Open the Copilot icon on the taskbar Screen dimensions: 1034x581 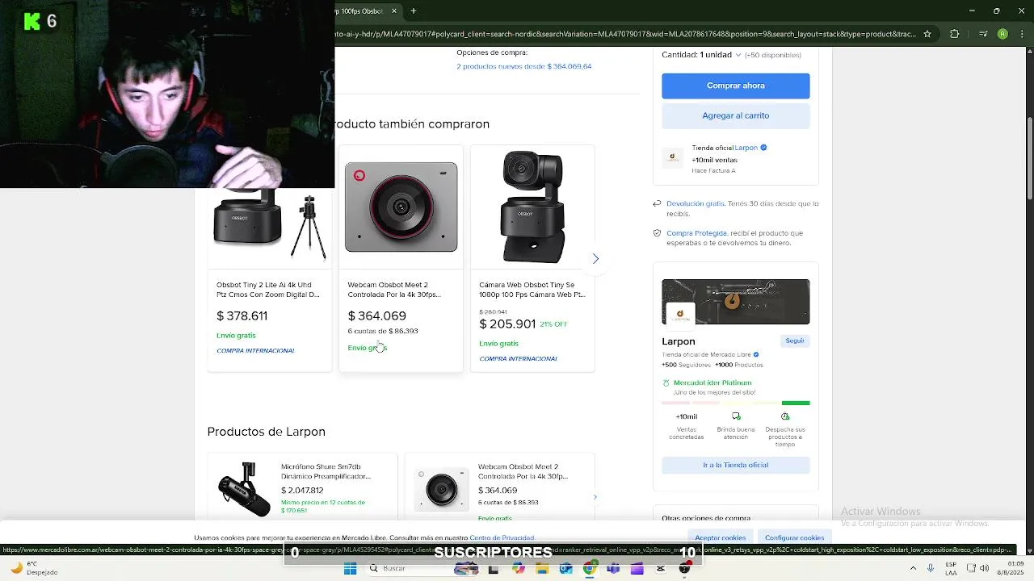coord(518,569)
